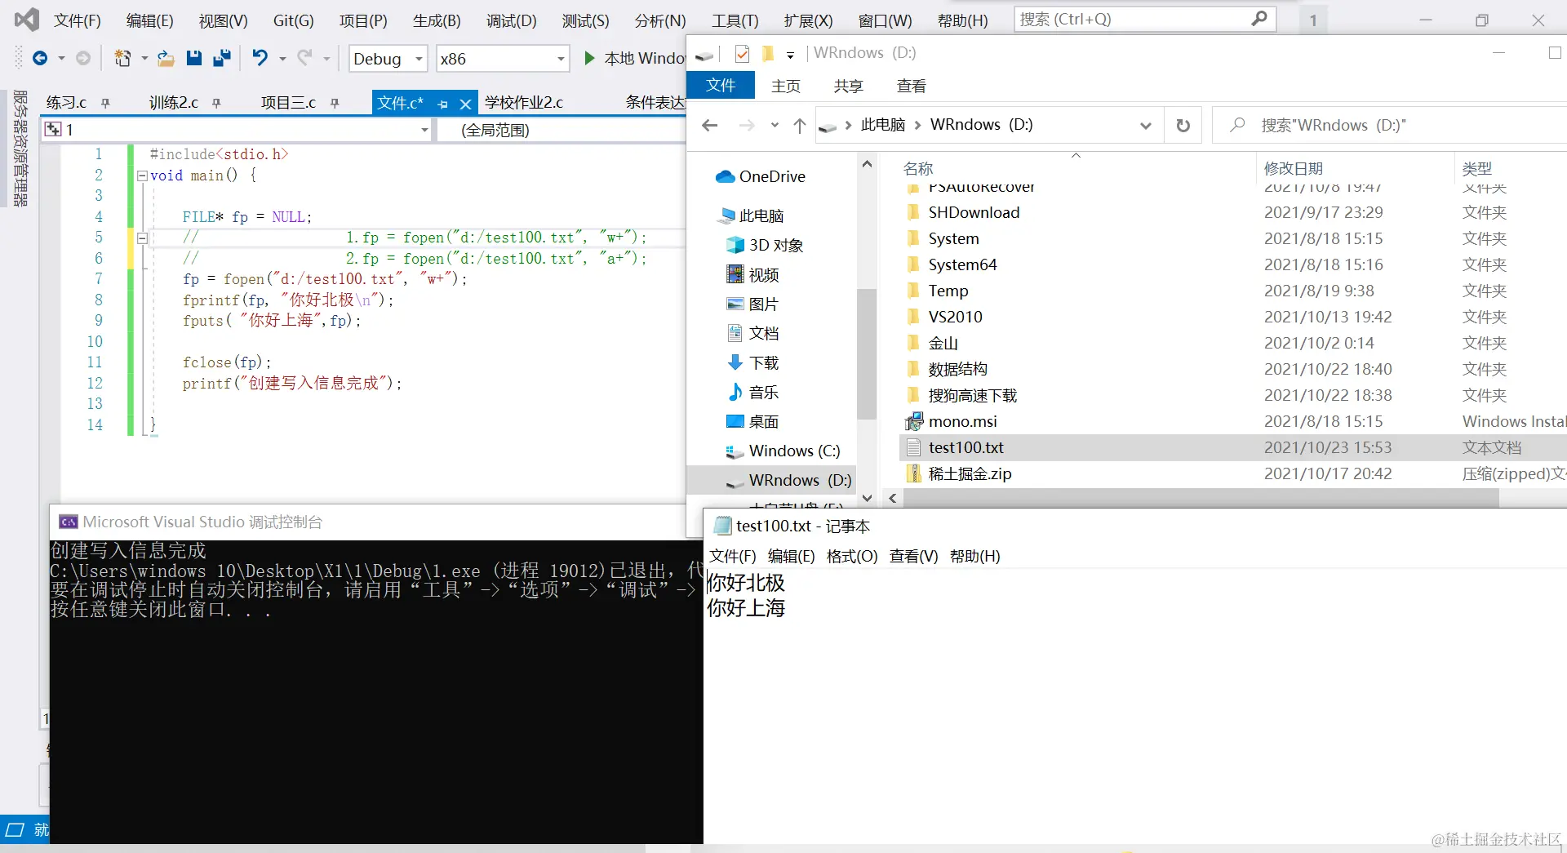The height and width of the screenshot is (853, 1567).
Task: Click the pin icon on 文件.c tab
Action: coord(442,104)
